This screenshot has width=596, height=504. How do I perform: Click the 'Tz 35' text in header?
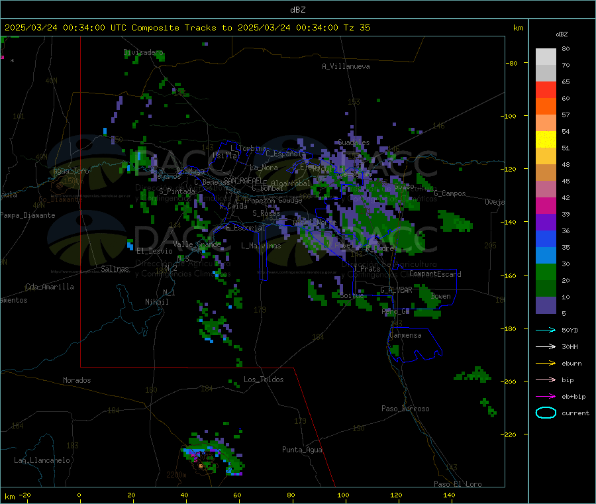356,28
